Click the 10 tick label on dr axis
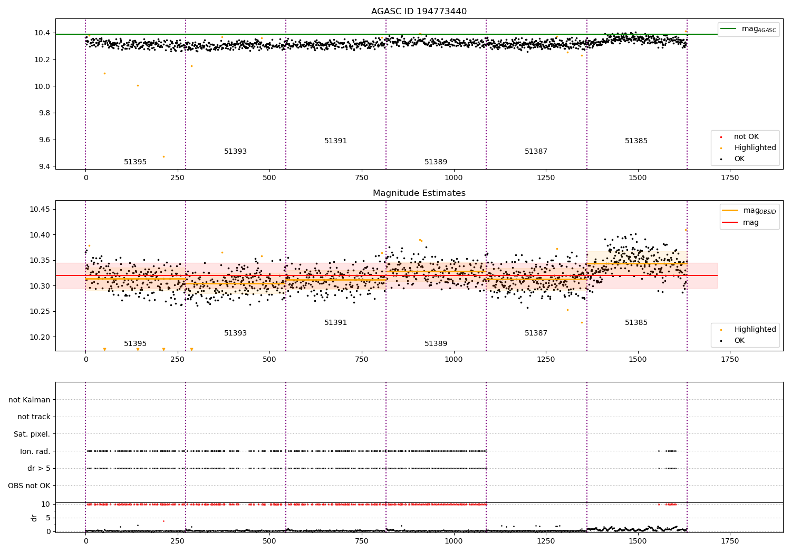Screen dimensions: 791x553 pyautogui.click(x=46, y=505)
